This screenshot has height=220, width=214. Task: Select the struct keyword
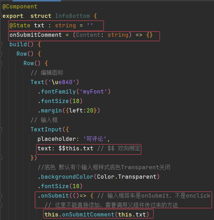point(41,16)
